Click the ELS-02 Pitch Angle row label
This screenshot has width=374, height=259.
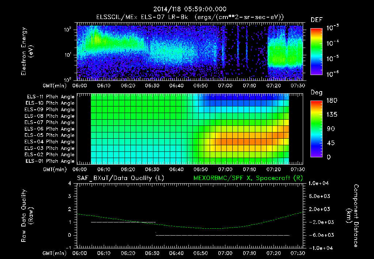click(x=50, y=155)
